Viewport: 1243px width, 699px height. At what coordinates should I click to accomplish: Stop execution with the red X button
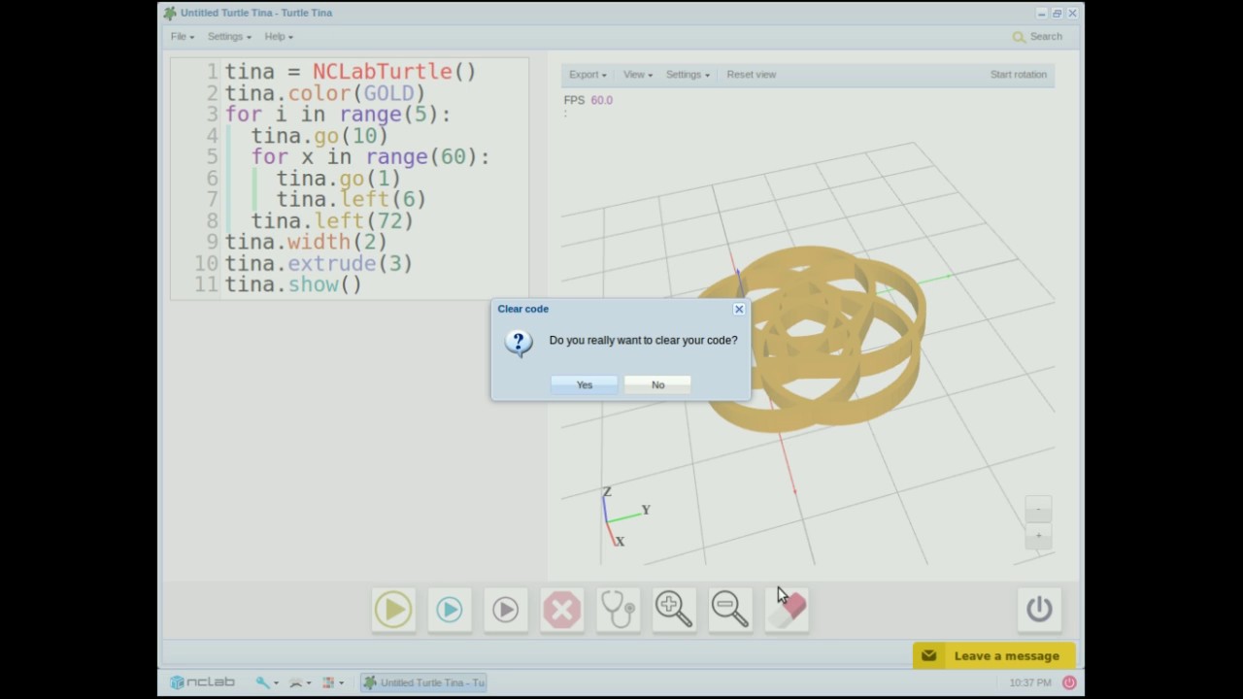pyautogui.click(x=561, y=610)
